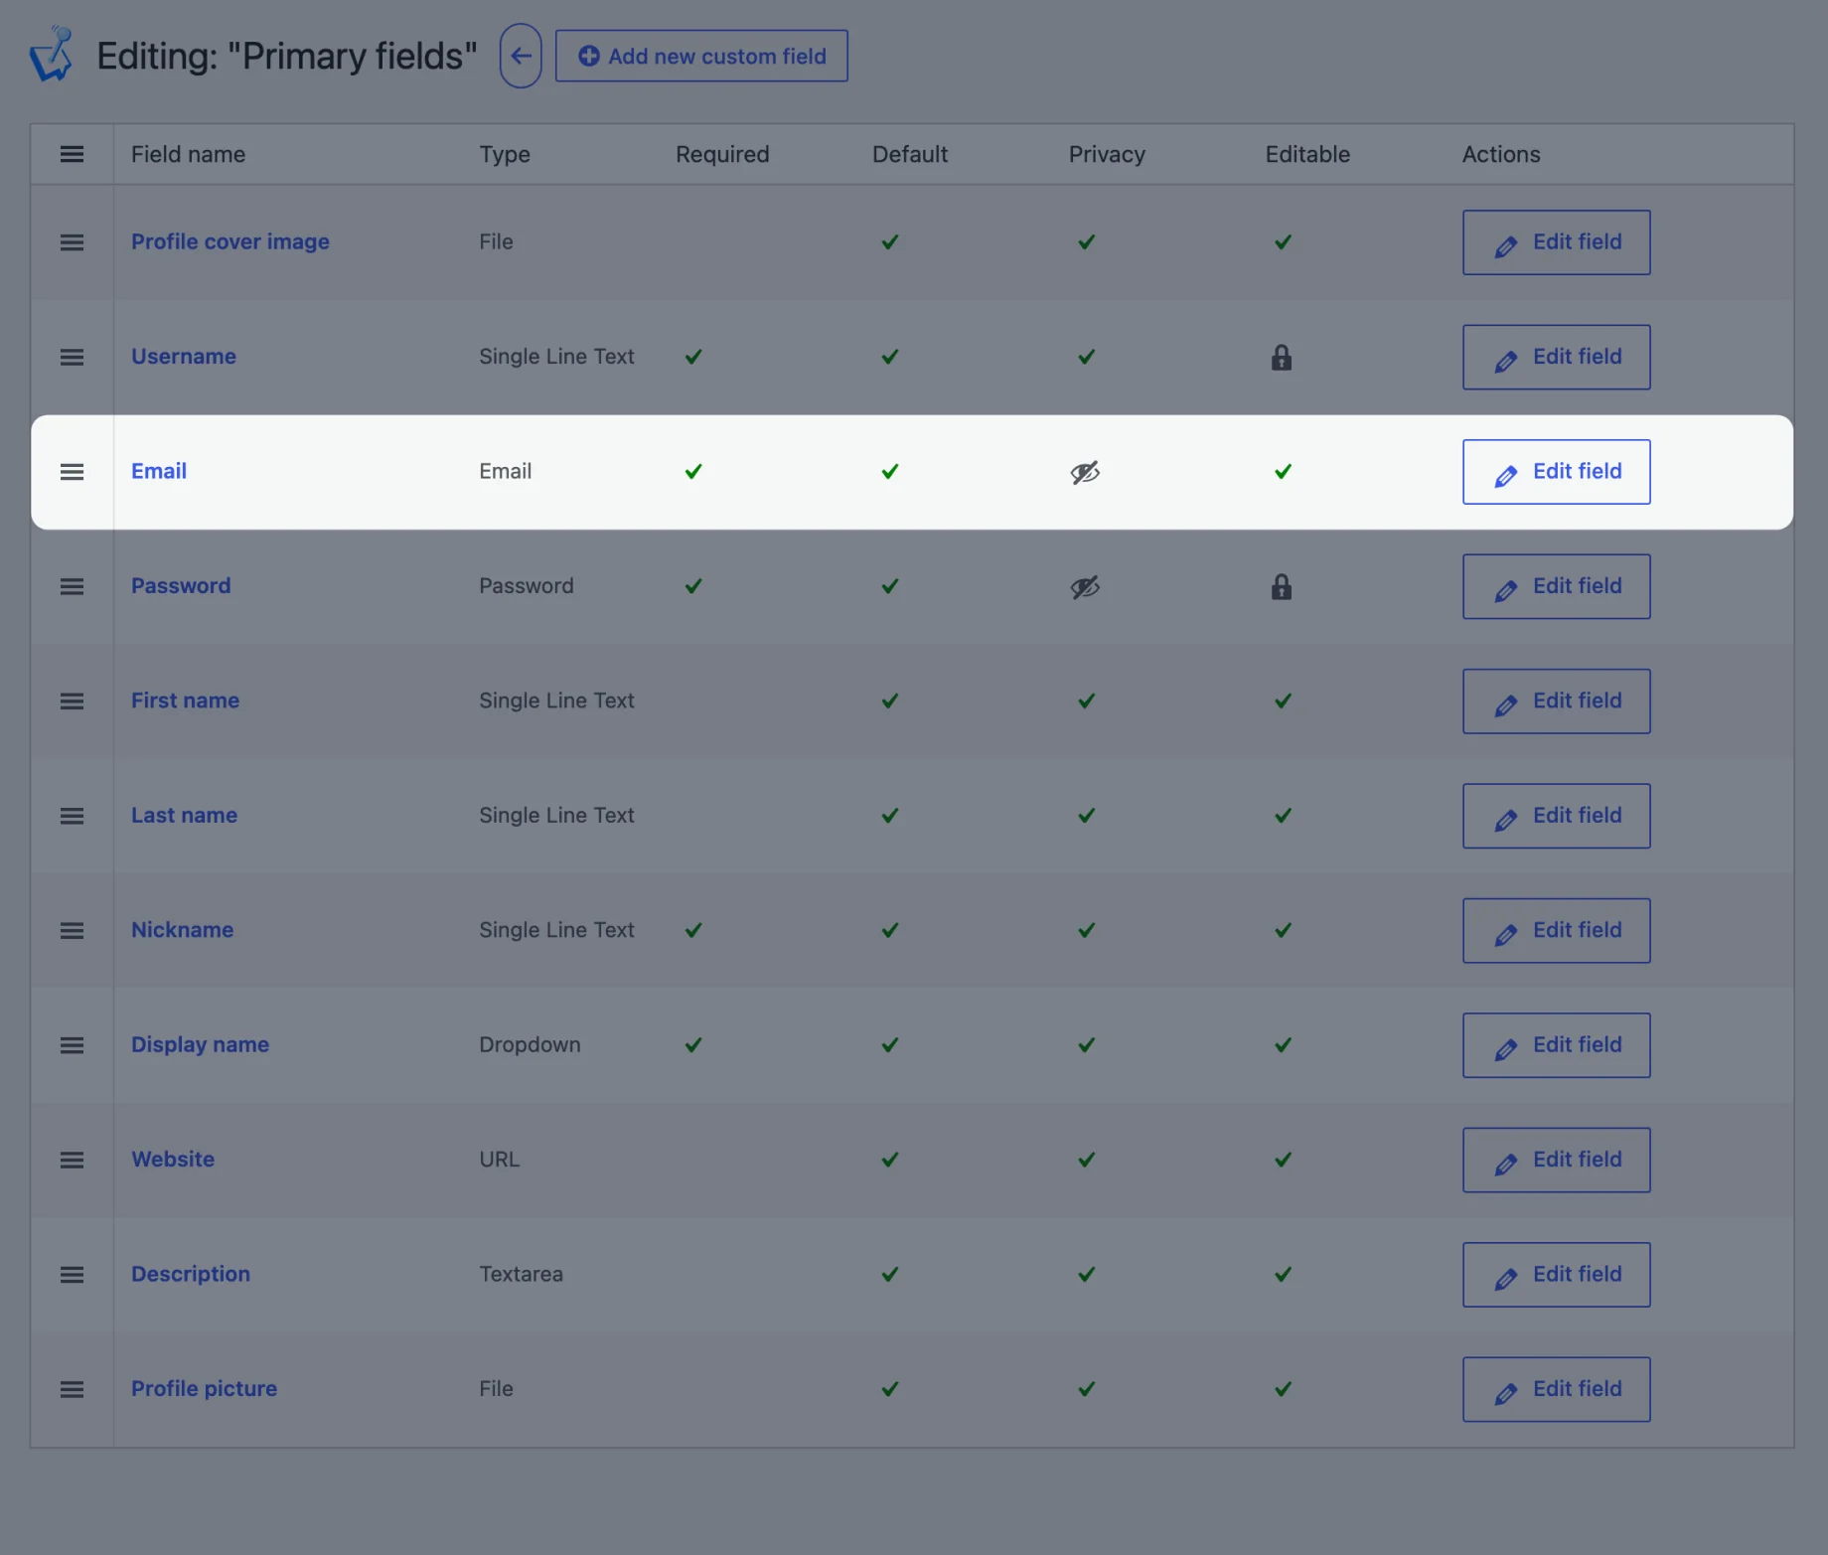Click Dropdown type in Display name row
Viewport: 1828px width, 1555px height.
point(530,1044)
